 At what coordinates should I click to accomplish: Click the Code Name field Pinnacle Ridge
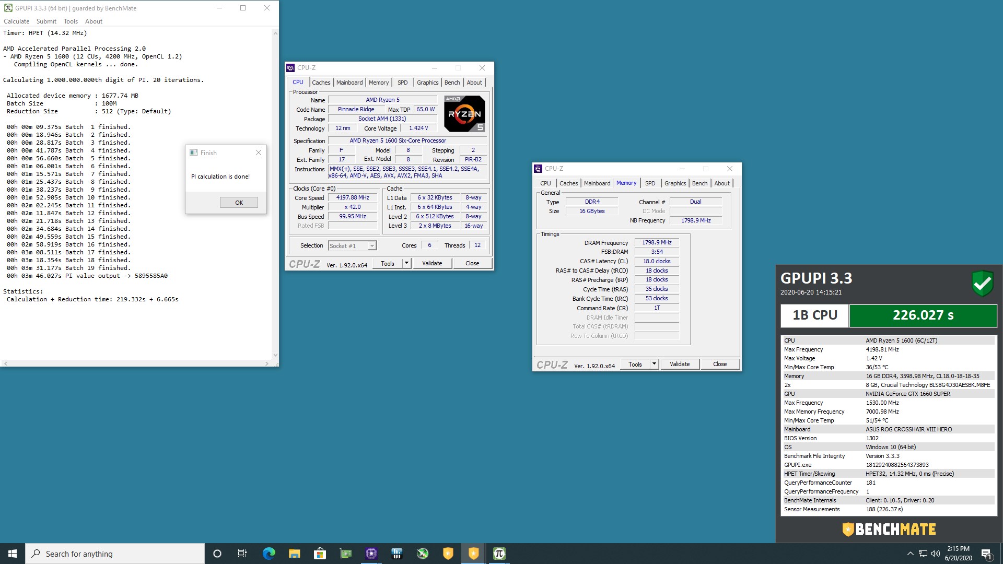[356, 110]
